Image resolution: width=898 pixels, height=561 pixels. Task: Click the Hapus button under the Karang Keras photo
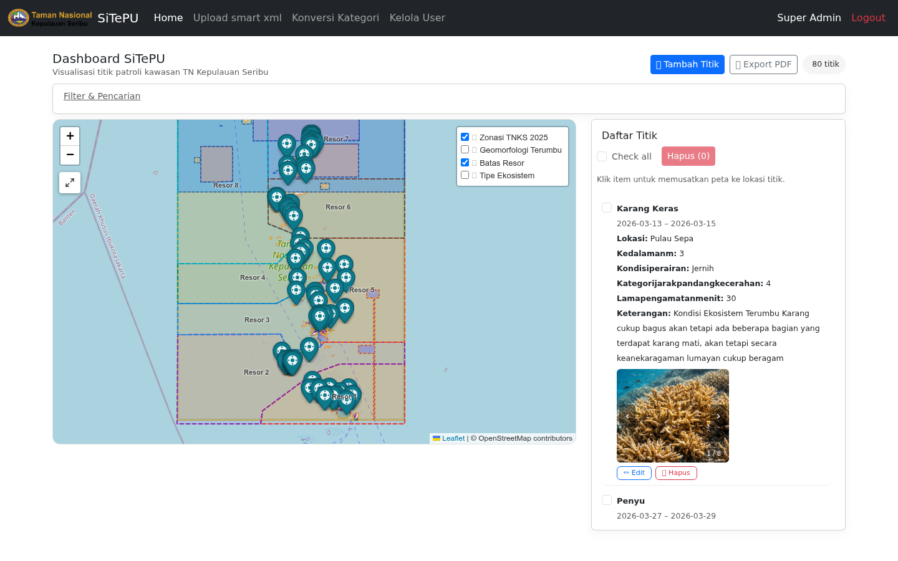coord(676,473)
